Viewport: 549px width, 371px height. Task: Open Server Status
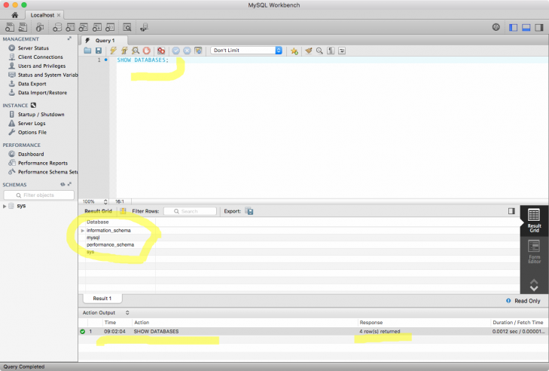[33, 48]
